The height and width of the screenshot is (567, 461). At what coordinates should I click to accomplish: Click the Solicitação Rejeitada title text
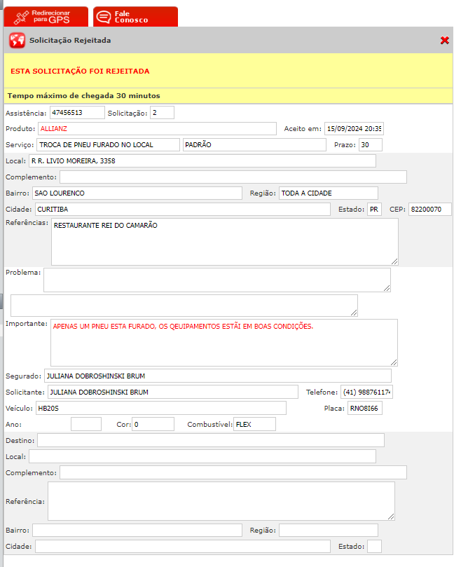coord(70,40)
